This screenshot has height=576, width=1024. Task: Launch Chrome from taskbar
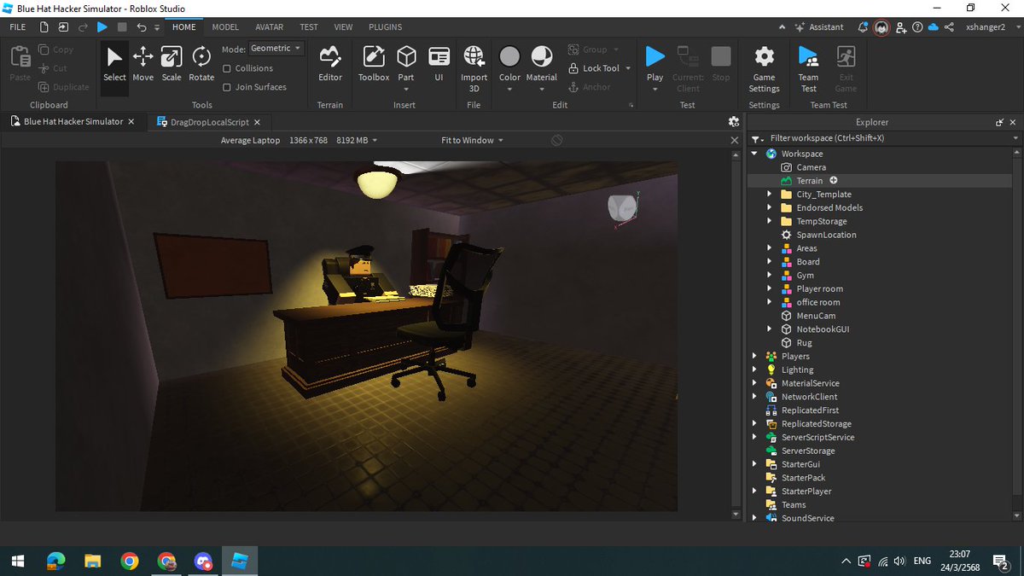click(130, 561)
